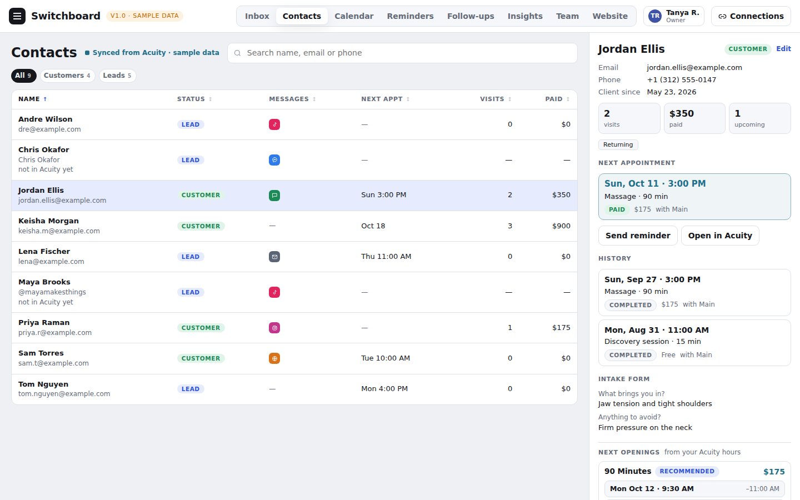Edit Jordan Ellis's contact details

pyautogui.click(x=783, y=49)
